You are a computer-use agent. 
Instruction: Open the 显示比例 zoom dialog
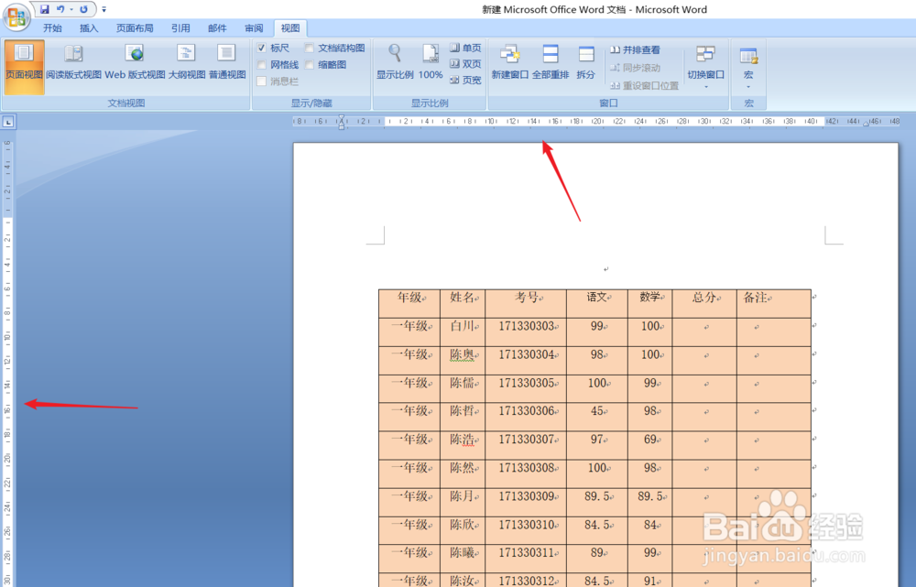tap(395, 62)
